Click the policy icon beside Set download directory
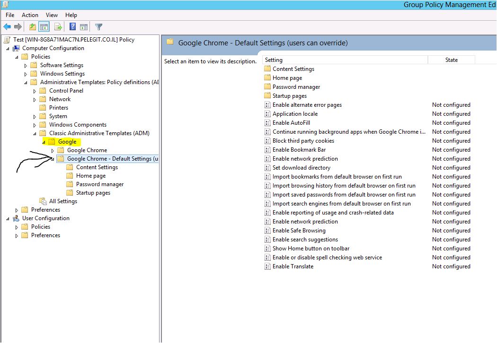 (267, 168)
